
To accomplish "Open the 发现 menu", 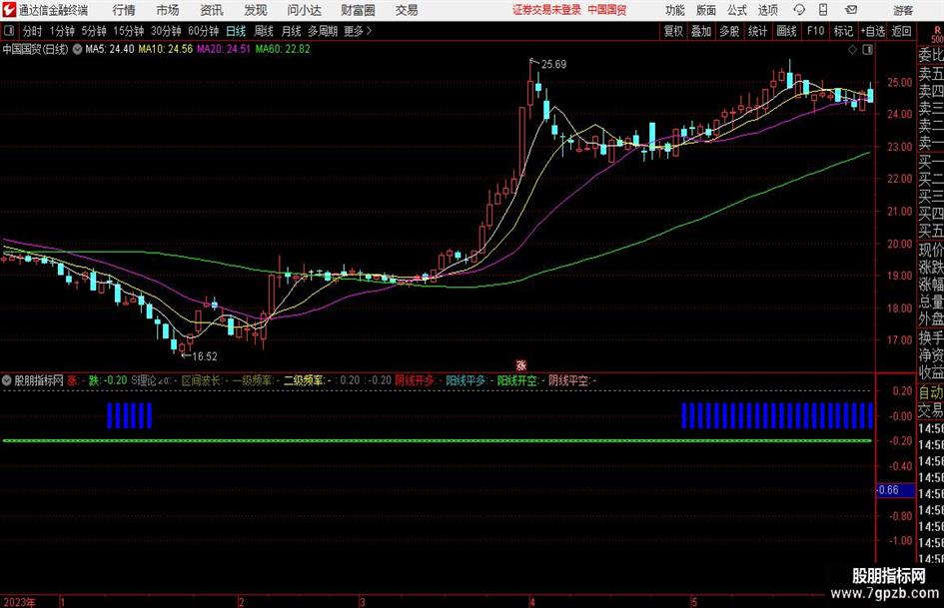I will click(x=256, y=10).
